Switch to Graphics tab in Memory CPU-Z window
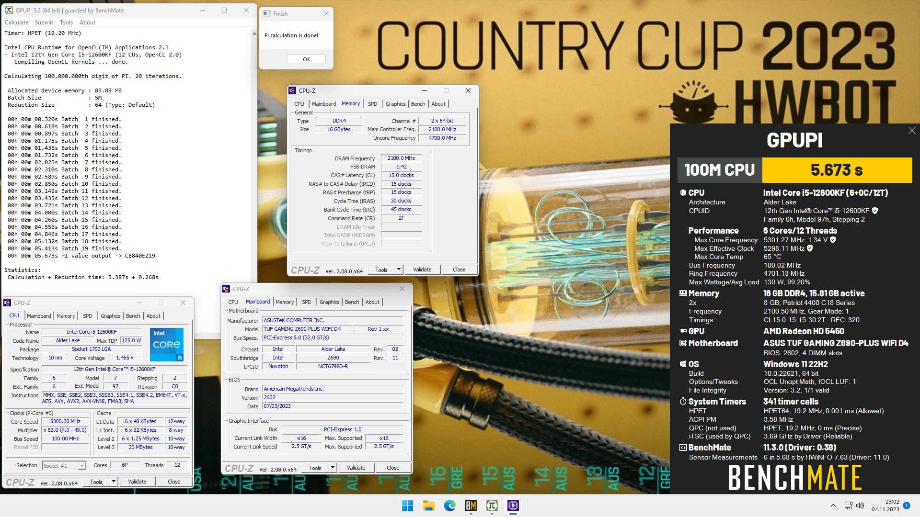The width and height of the screenshot is (920, 517). coord(396,104)
